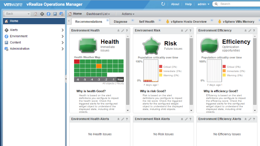
Task: Click the scrollbar in Environment Health widget
Action: (128, 71)
